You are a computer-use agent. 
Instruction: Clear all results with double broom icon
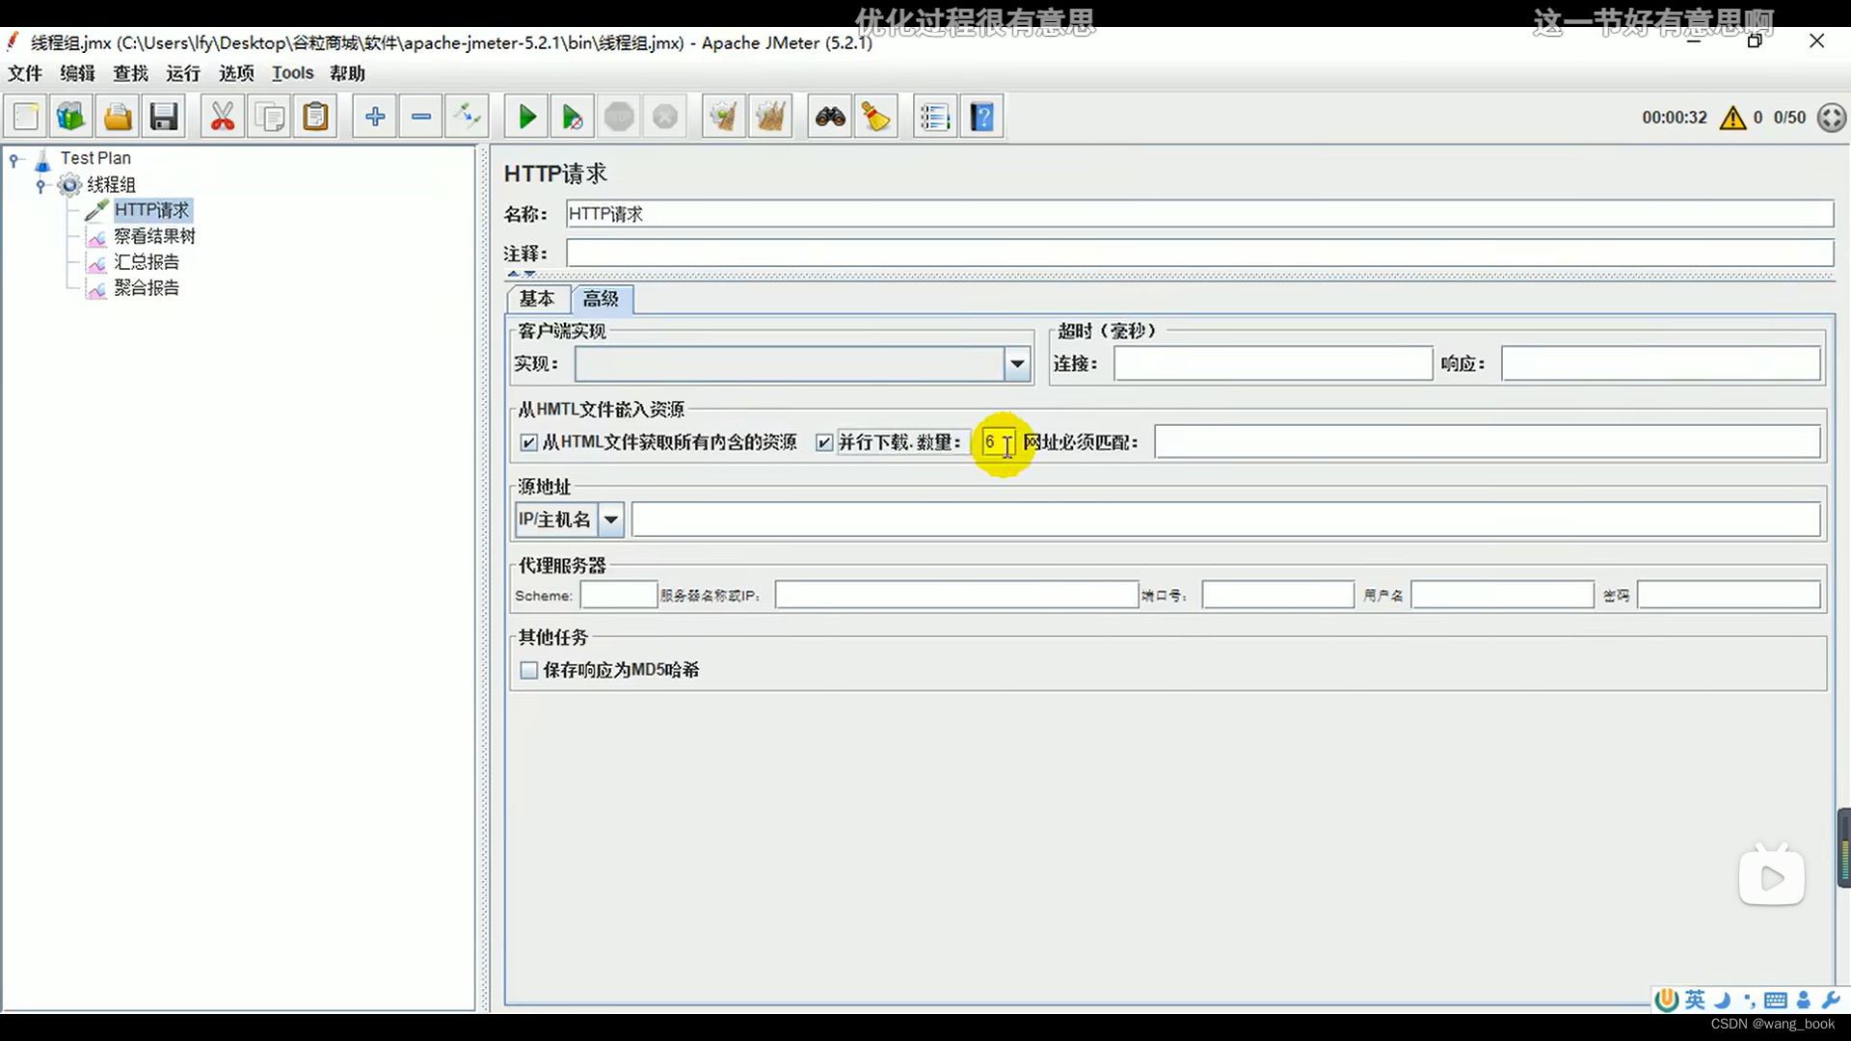tap(770, 117)
